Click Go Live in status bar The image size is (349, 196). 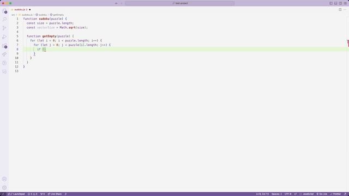322,194
